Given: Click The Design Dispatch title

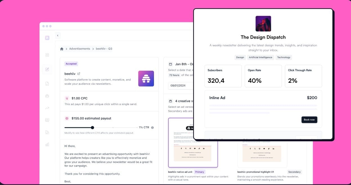Looking at the screenshot, I should point(263,37).
